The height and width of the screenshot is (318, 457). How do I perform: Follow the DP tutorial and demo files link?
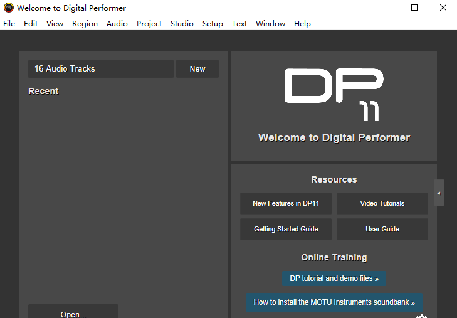click(x=334, y=278)
